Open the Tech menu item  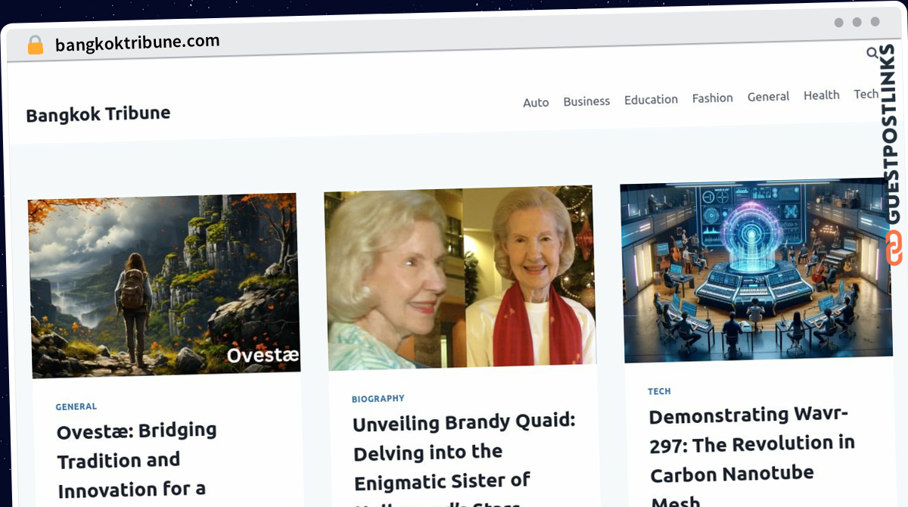[x=866, y=94]
